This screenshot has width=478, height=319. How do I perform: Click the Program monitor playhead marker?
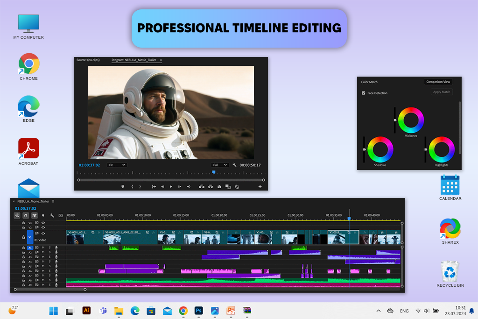tap(214, 172)
